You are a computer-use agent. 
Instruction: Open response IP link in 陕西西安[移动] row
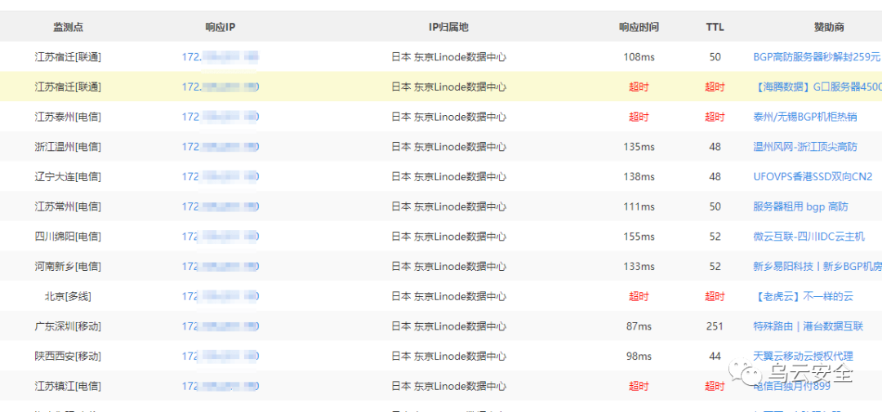pos(220,356)
